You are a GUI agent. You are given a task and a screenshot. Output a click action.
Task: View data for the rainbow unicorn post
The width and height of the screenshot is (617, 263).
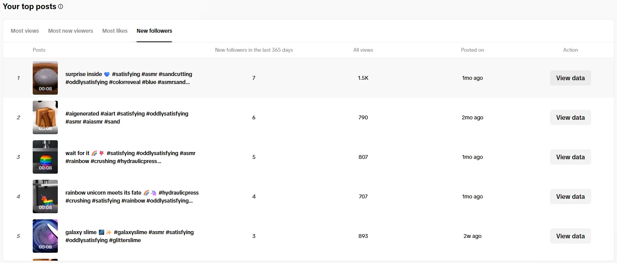(x=570, y=196)
